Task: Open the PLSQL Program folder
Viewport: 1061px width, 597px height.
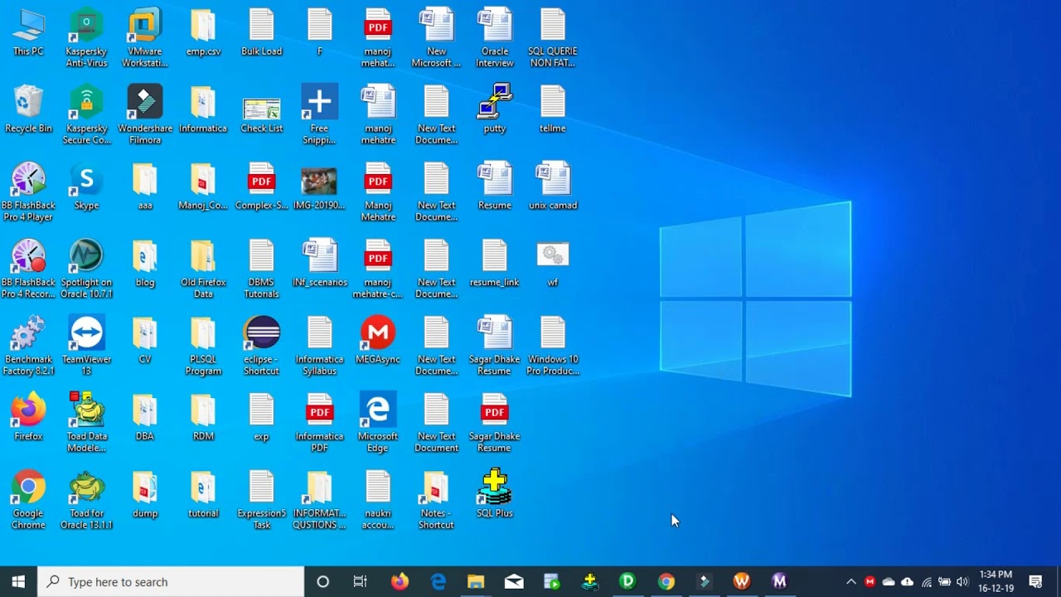Action: pyautogui.click(x=203, y=347)
